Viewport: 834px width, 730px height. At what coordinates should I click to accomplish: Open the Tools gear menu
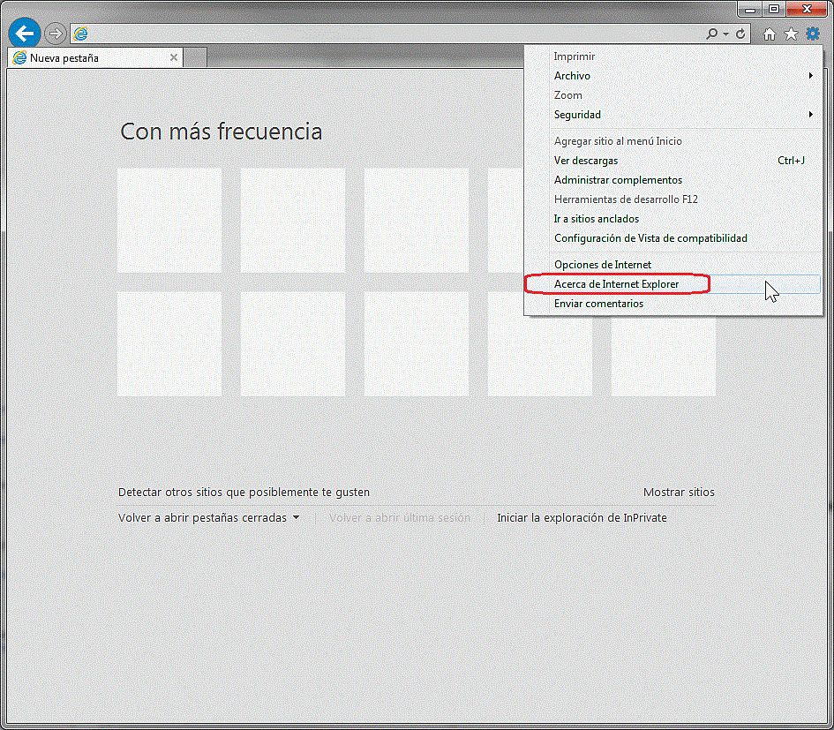(x=813, y=34)
